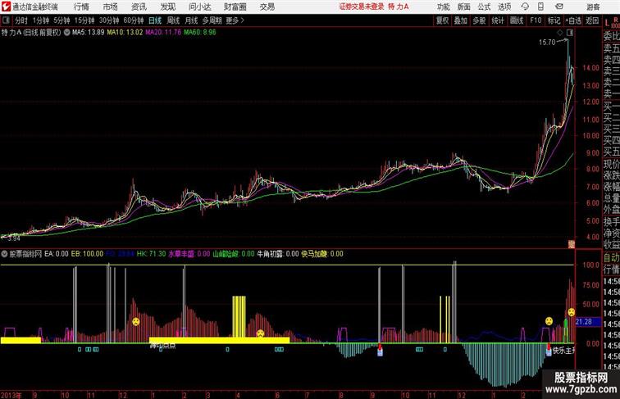Open the 问小达 menu
The width and height of the screenshot is (620, 399).
pyautogui.click(x=199, y=7)
